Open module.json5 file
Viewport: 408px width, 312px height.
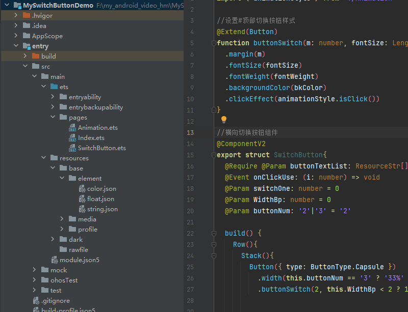coord(80,260)
